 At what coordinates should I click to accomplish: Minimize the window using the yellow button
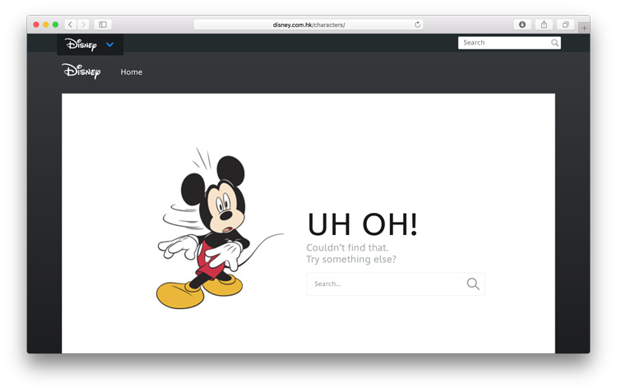point(46,25)
